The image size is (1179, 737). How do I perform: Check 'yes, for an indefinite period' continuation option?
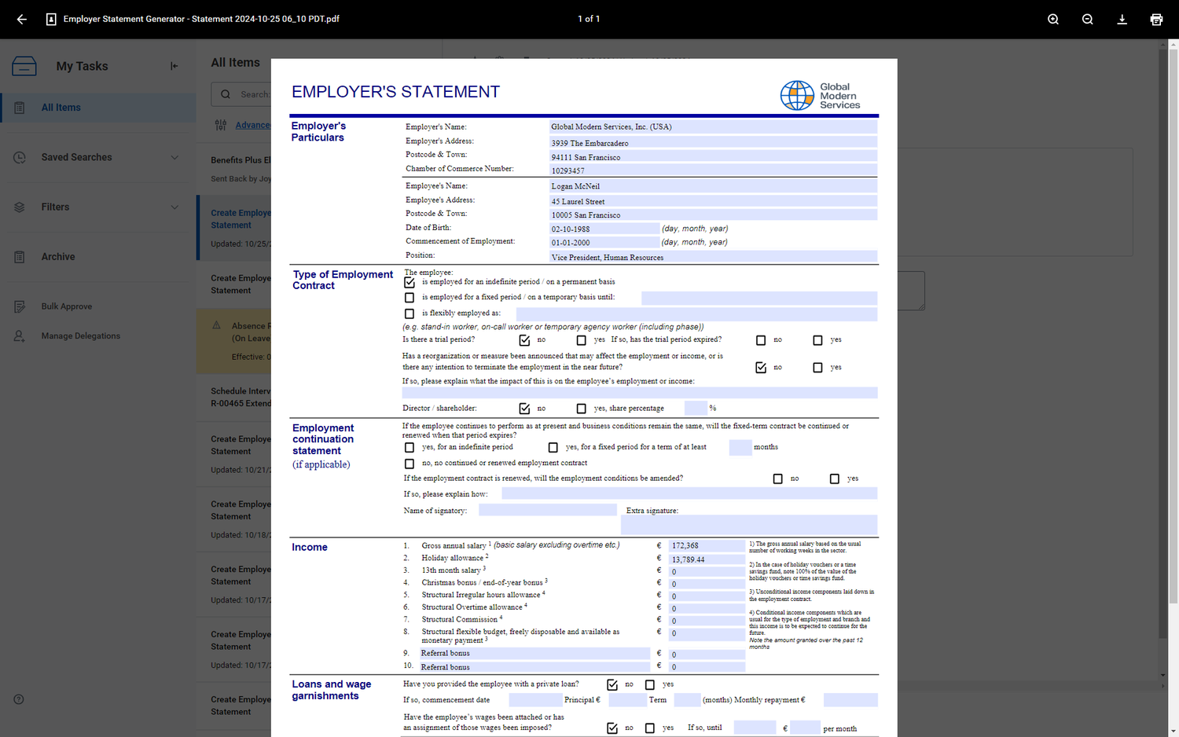[x=409, y=447]
